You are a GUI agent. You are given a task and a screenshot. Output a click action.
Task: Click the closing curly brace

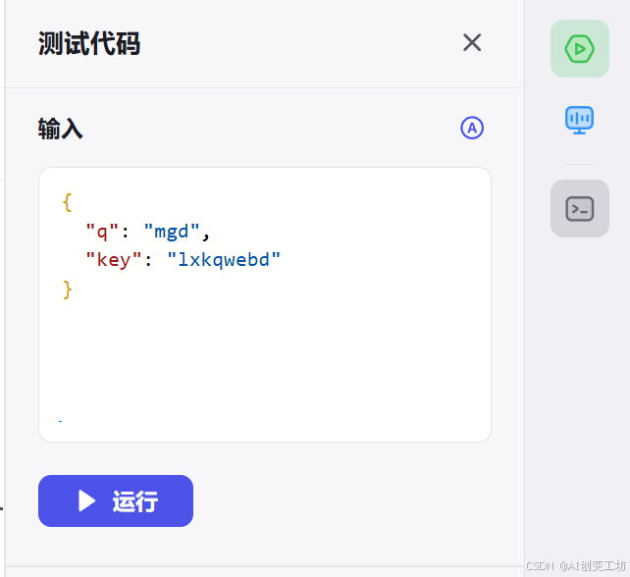[67, 289]
